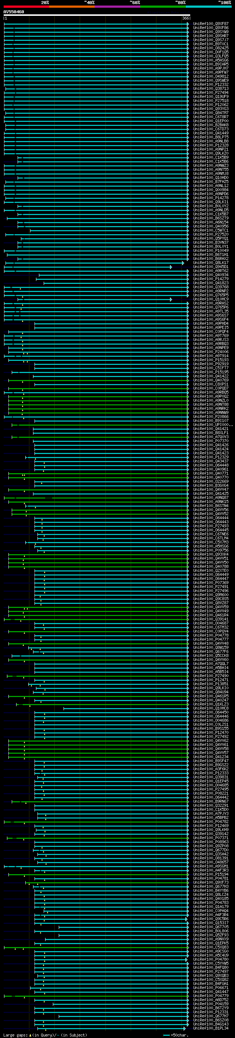The image size is (235, 1038).
Task: Select UniRef100_P12332 label
Action: click(211, 85)
